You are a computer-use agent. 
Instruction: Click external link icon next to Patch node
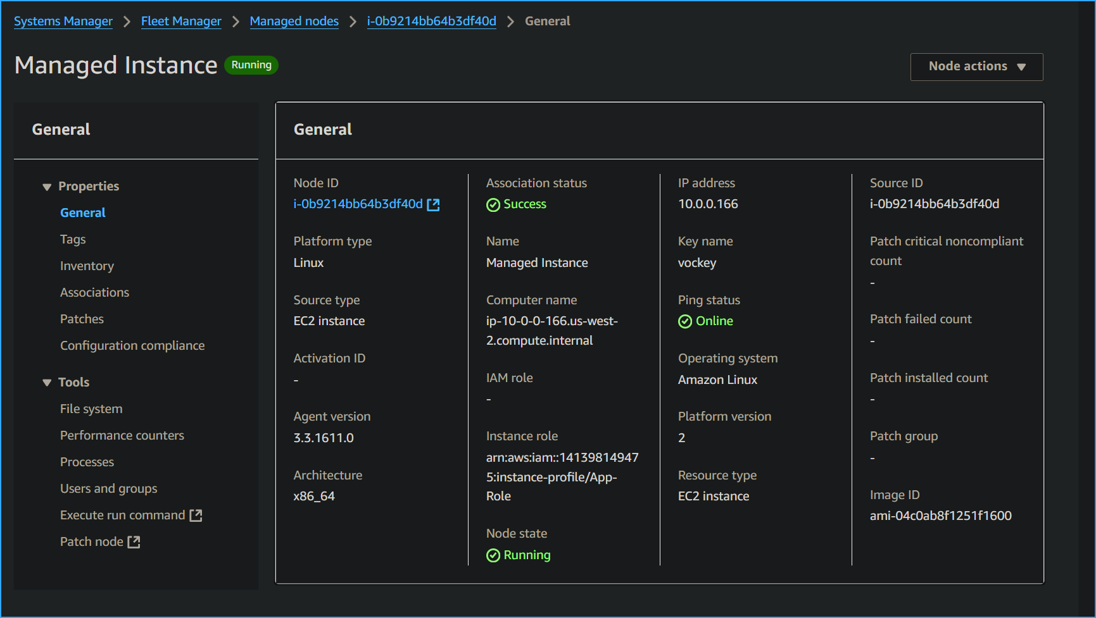(134, 541)
